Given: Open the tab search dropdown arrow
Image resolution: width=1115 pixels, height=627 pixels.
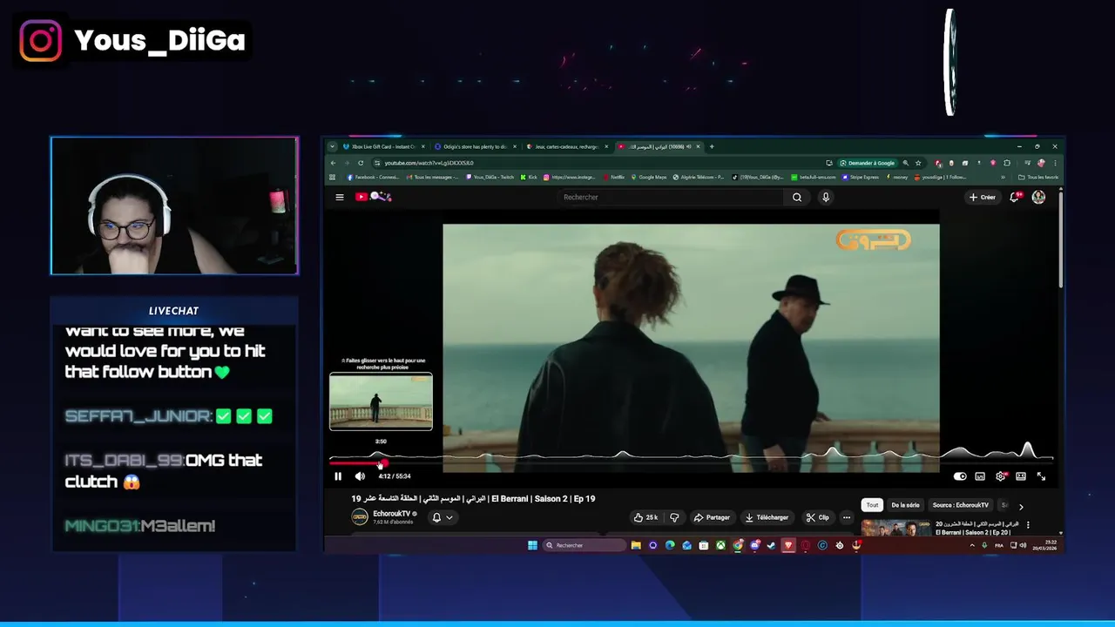Looking at the screenshot, I should (332, 146).
